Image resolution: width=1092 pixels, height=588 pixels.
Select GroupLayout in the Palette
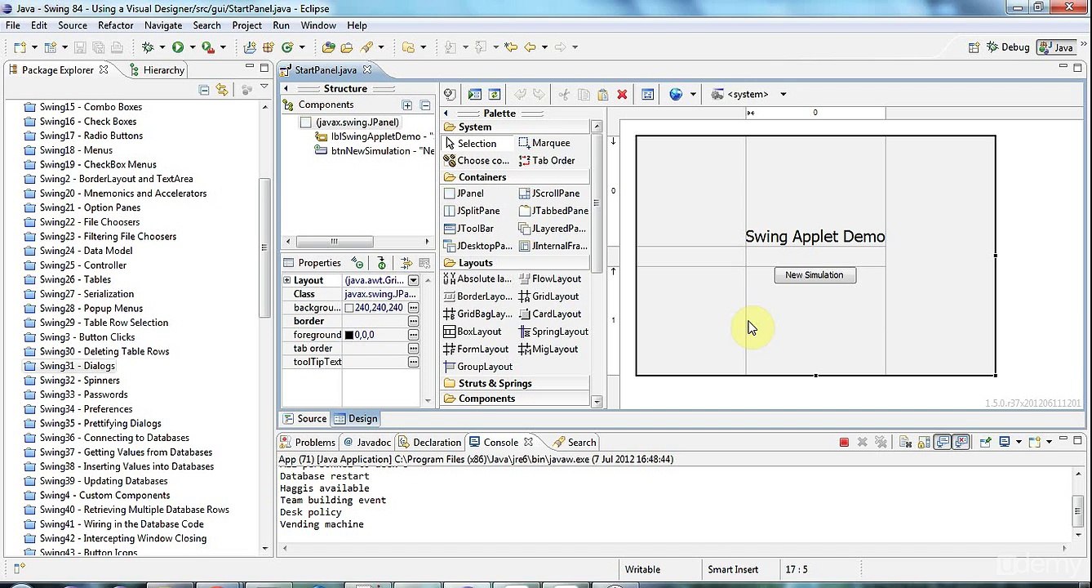[x=478, y=367]
